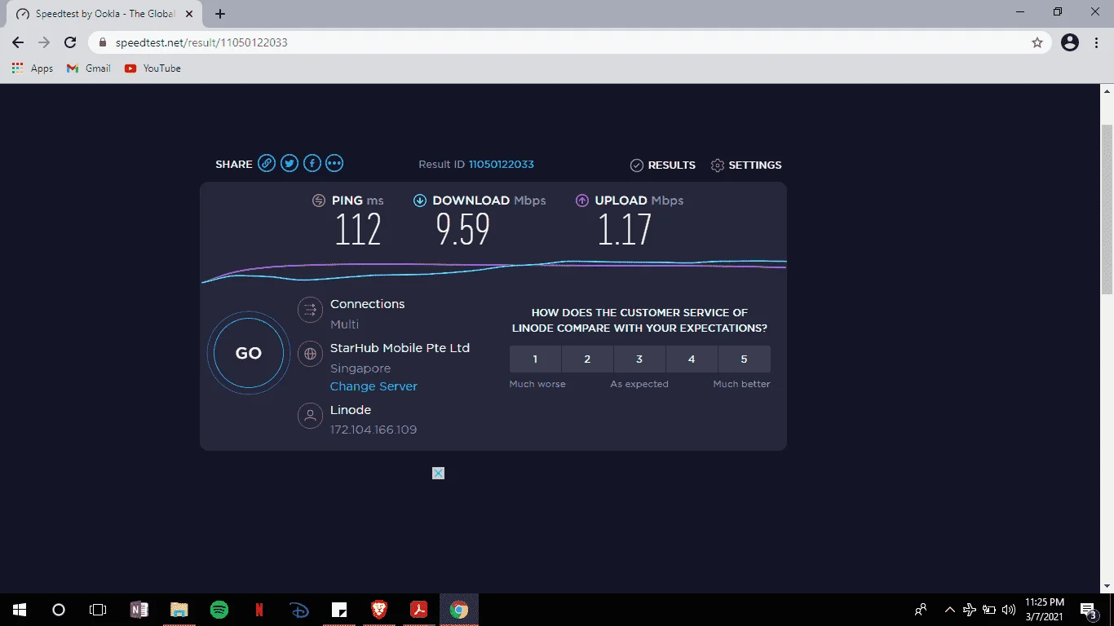Image resolution: width=1114 pixels, height=626 pixels.
Task: Rate Linode customer service 4
Action: (x=692, y=359)
